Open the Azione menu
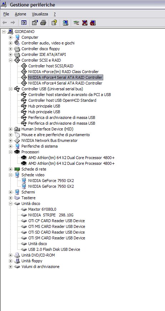This screenshot has height=311, width=165. tap(21, 14)
